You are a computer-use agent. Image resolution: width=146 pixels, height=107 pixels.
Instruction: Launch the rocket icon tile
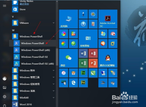tap(83, 14)
